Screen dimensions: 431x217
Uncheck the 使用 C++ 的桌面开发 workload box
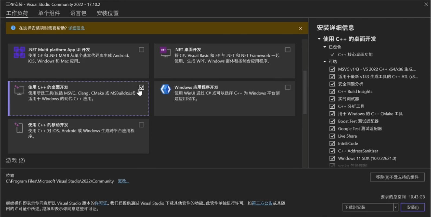(141, 87)
